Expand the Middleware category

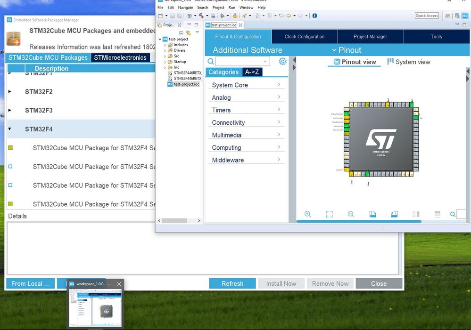tap(246, 160)
